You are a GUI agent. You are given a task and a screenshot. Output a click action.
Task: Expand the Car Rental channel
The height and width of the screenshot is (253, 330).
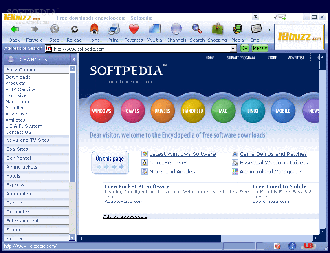click(36, 158)
